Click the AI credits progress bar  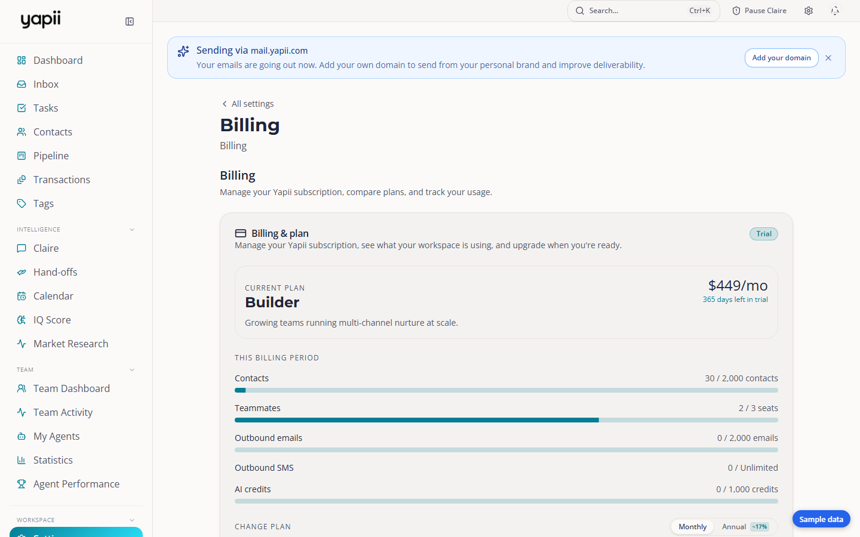click(x=506, y=501)
